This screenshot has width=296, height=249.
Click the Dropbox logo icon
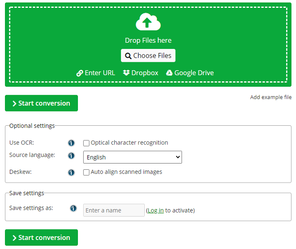[x=126, y=73]
